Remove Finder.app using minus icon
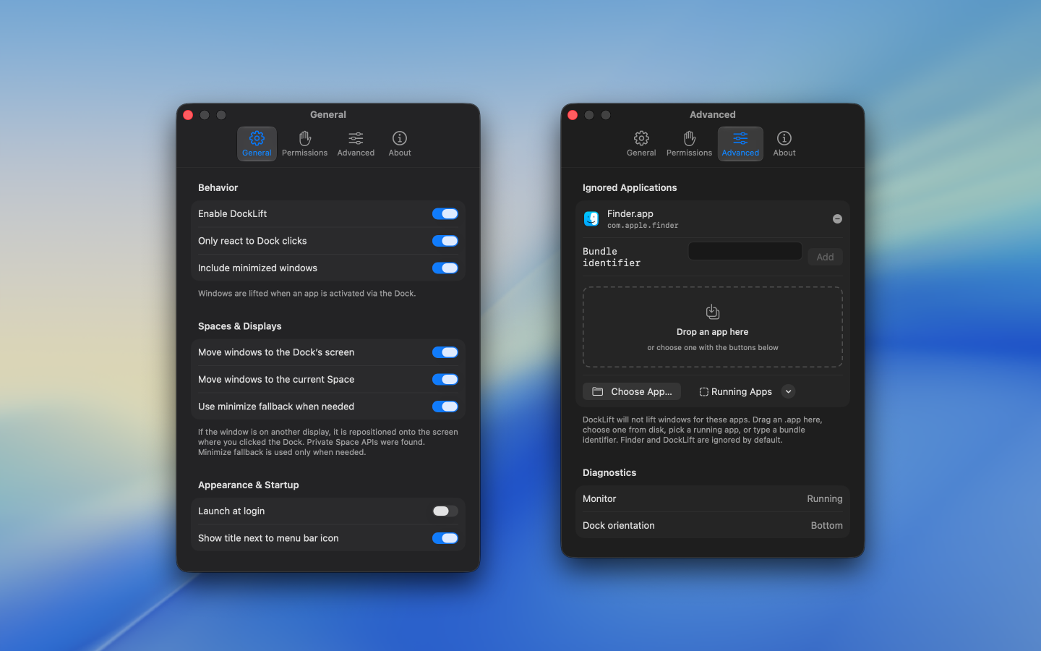The height and width of the screenshot is (651, 1041). [837, 218]
